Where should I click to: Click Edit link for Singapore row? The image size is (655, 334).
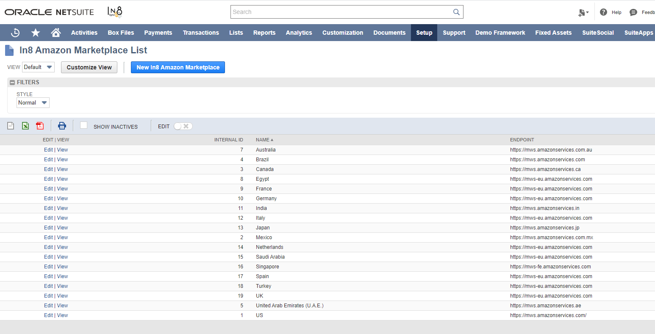point(48,267)
